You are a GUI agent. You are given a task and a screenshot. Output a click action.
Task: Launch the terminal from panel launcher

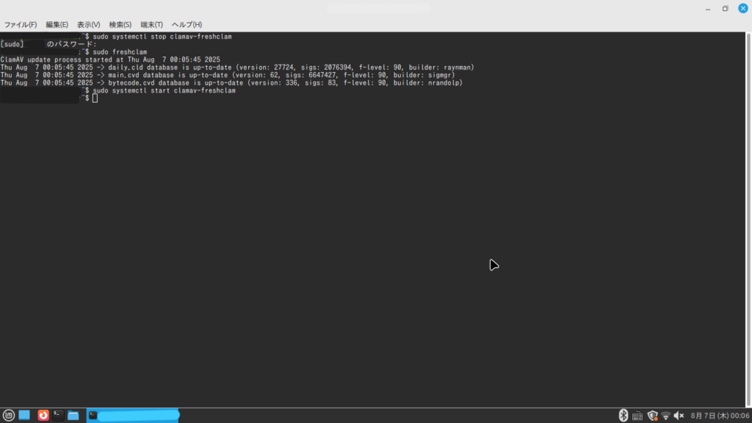(58, 416)
